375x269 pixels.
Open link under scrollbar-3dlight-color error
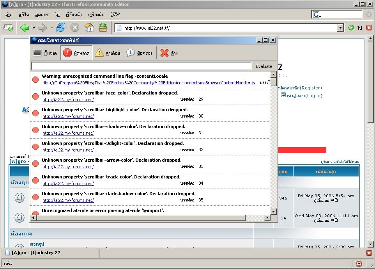(x=68, y=150)
